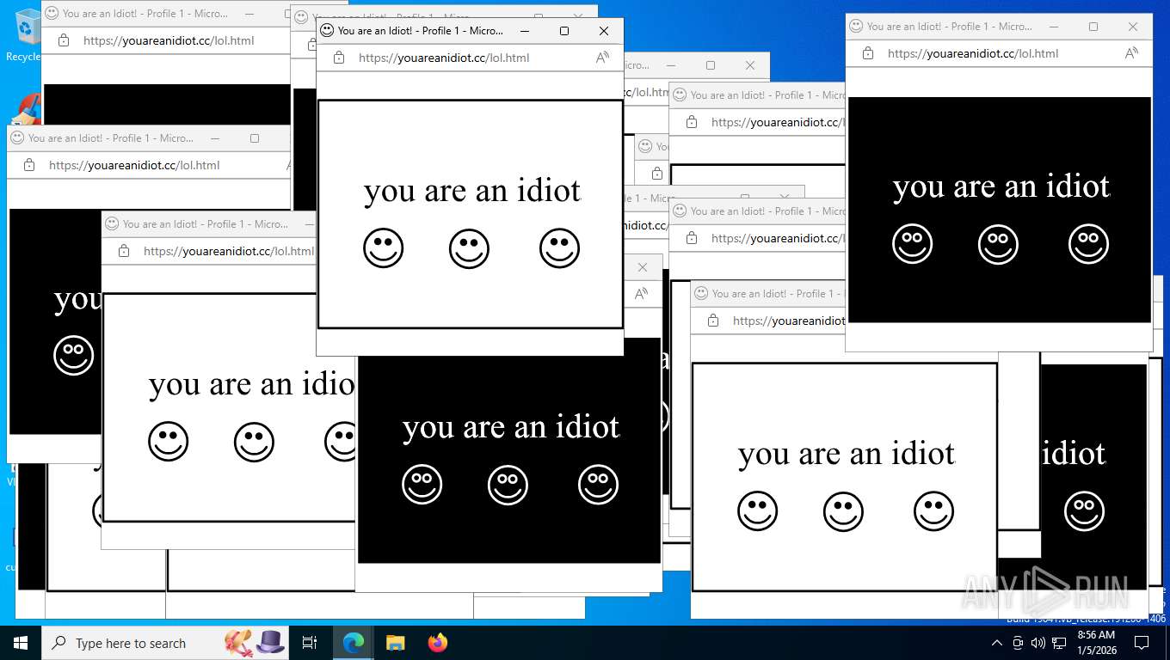1170x660 pixels.
Task: Click the Meet Now camera icon in the tray
Action: 1018,643
